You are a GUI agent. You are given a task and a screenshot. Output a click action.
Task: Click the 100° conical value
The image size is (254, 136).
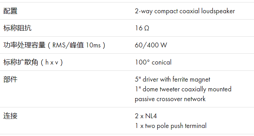pyautogui.click(x=153, y=62)
